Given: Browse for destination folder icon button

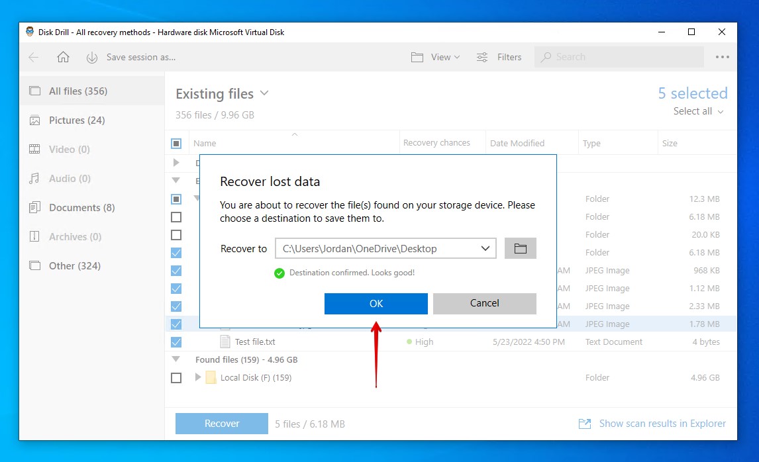Looking at the screenshot, I should pos(521,248).
